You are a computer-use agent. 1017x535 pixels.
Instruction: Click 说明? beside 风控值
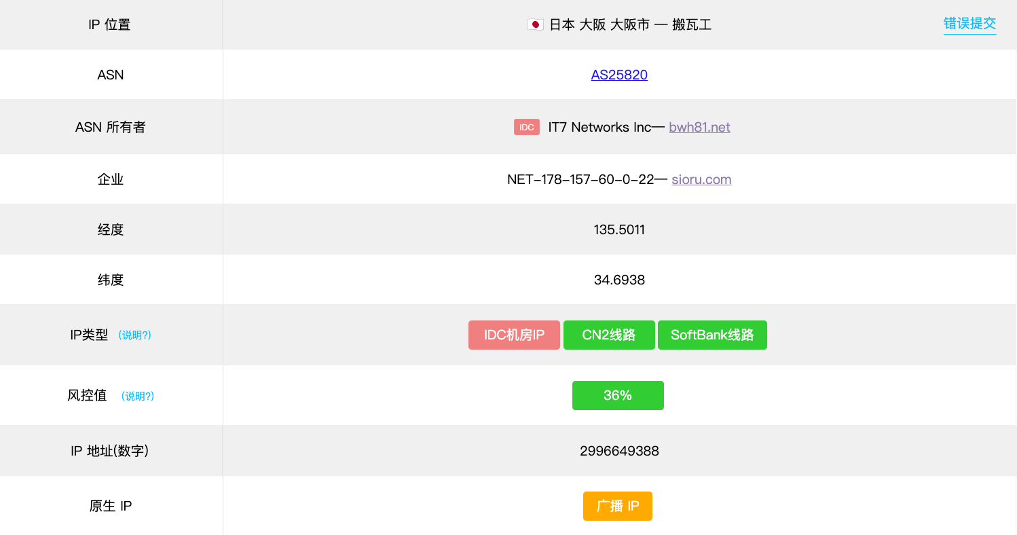(x=138, y=396)
